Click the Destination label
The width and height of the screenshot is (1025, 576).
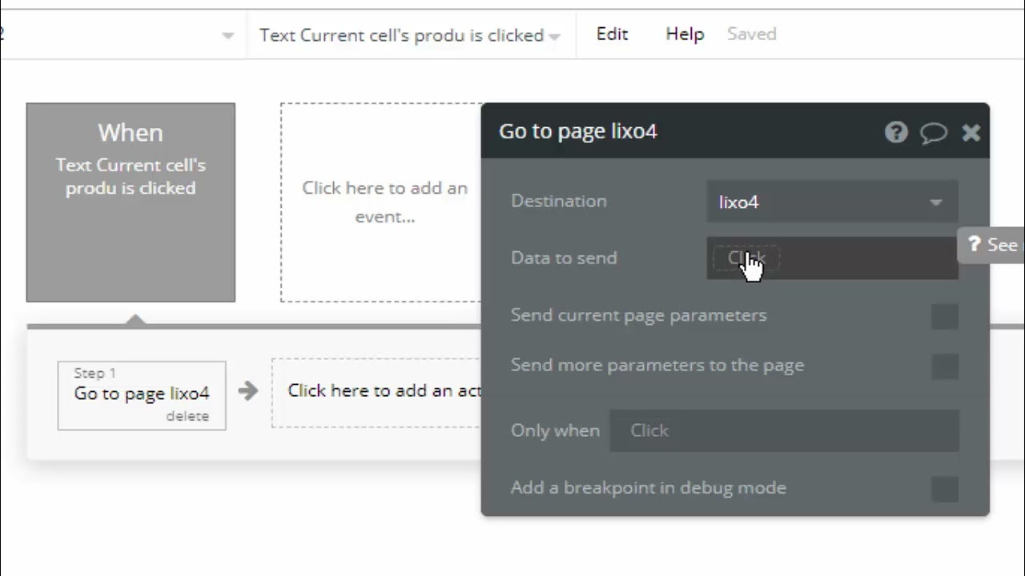[559, 201]
